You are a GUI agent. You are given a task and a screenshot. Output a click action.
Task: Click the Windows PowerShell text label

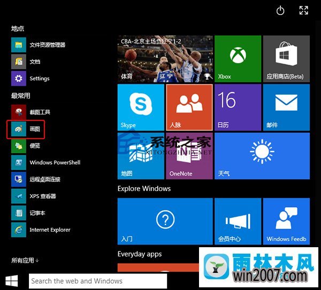(55, 163)
